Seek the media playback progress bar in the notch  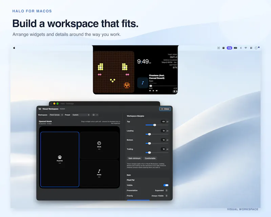pos(163,86)
